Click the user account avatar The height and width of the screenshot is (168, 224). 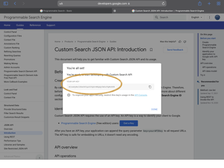tap(217, 17)
